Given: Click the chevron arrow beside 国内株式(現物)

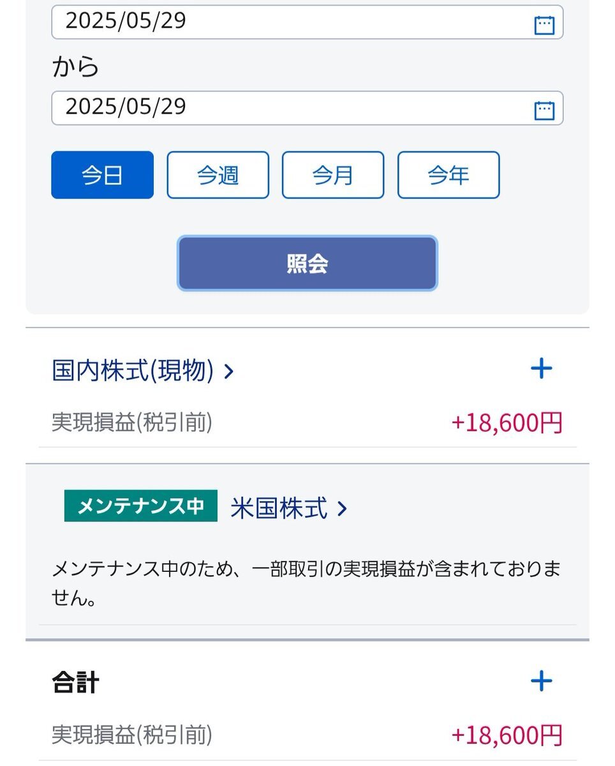Looking at the screenshot, I should [x=229, y=372].
